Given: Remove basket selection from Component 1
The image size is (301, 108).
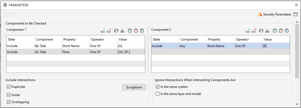Looking at the screenshot, I should click(x=136, y=30).
